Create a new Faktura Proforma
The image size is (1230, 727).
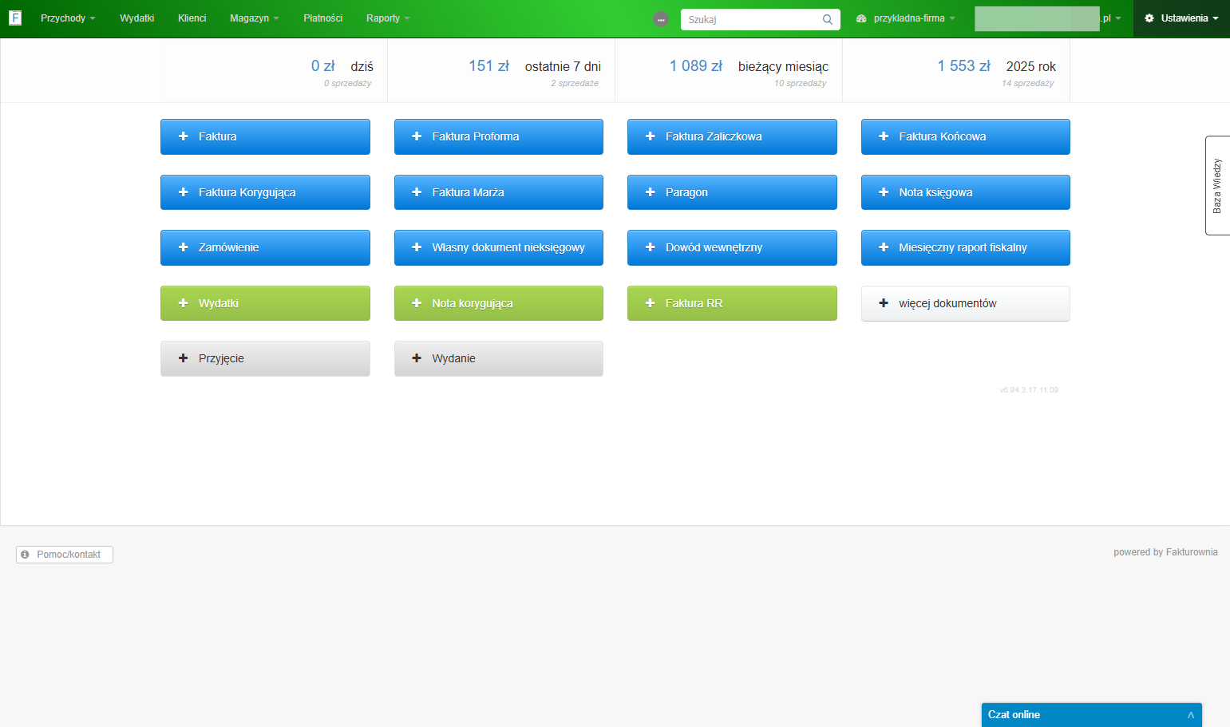[499, 136]
